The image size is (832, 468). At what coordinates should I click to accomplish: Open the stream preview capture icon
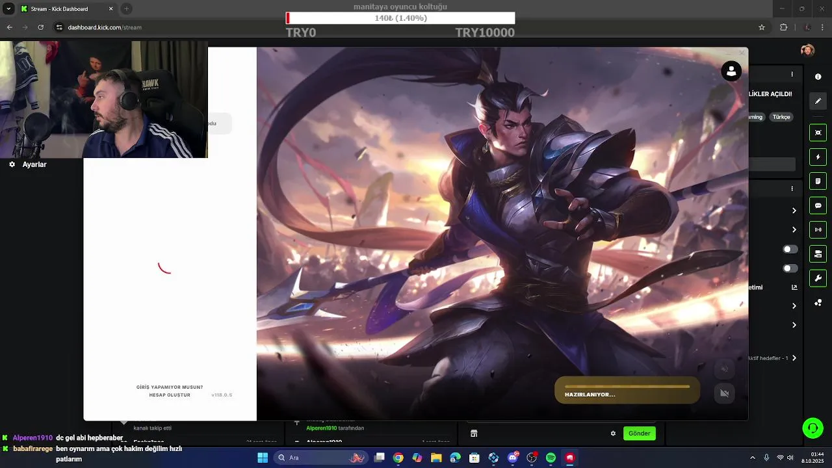pos(818,133)
